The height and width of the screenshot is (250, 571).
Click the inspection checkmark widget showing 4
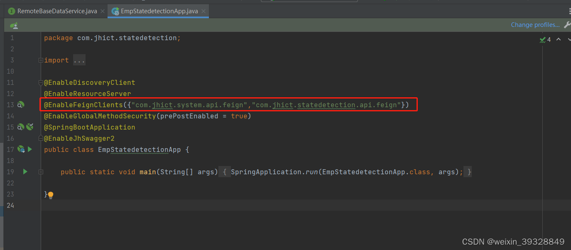coord(545,39)
